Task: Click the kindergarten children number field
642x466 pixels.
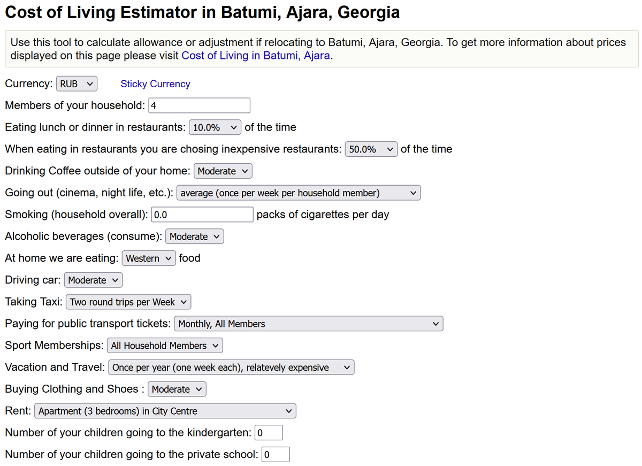Action: pyautogui.click(x=269, y=433)
